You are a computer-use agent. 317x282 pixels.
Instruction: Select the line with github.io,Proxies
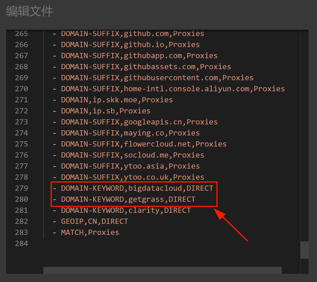tap(130, 45)
